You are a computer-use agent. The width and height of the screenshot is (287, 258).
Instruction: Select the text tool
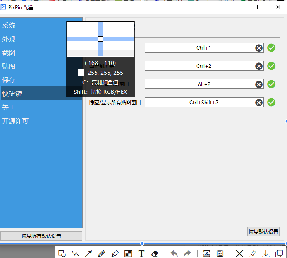(141, 253)
